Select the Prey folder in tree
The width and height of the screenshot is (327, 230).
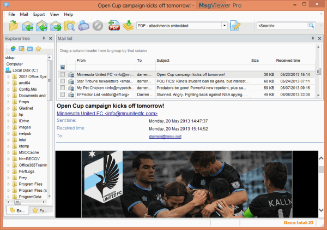point(23,178)
